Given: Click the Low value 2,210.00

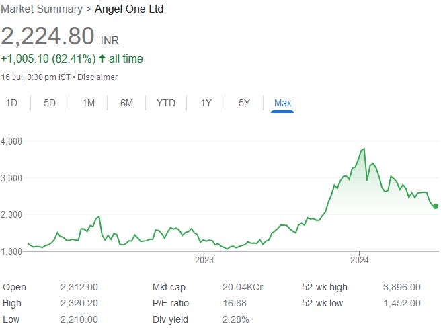Looking at the screenshot, I should click(x=79, y=319).
